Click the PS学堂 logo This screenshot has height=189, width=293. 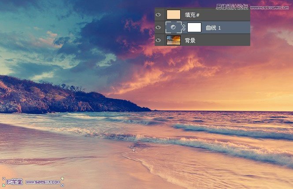12,181
